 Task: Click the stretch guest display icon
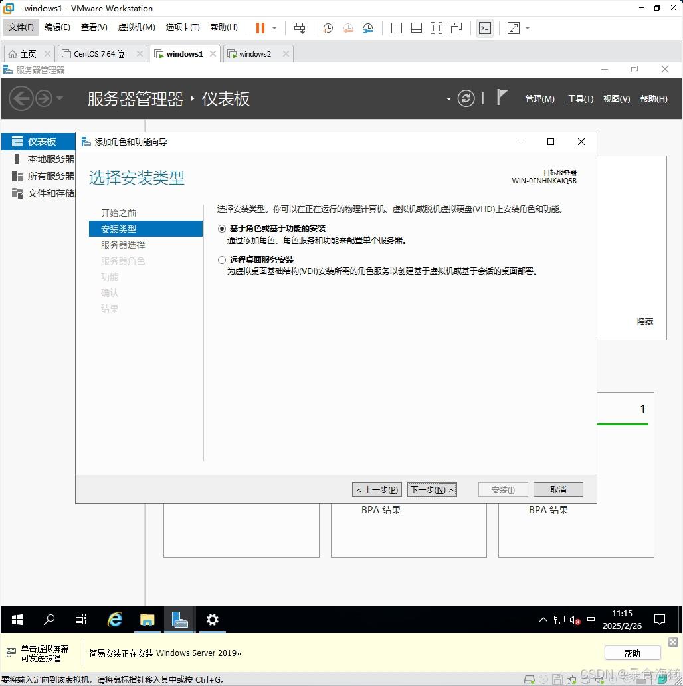[514, 28]
